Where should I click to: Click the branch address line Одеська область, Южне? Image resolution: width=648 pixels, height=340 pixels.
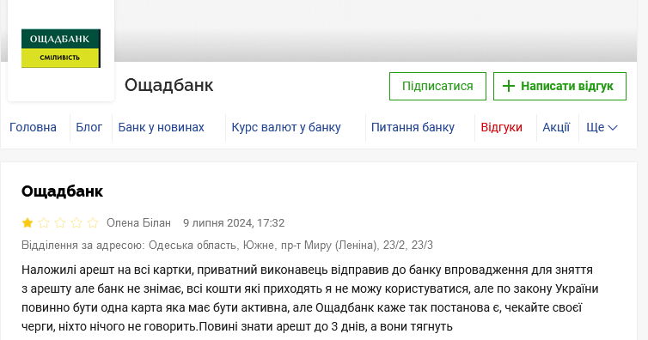227,246
